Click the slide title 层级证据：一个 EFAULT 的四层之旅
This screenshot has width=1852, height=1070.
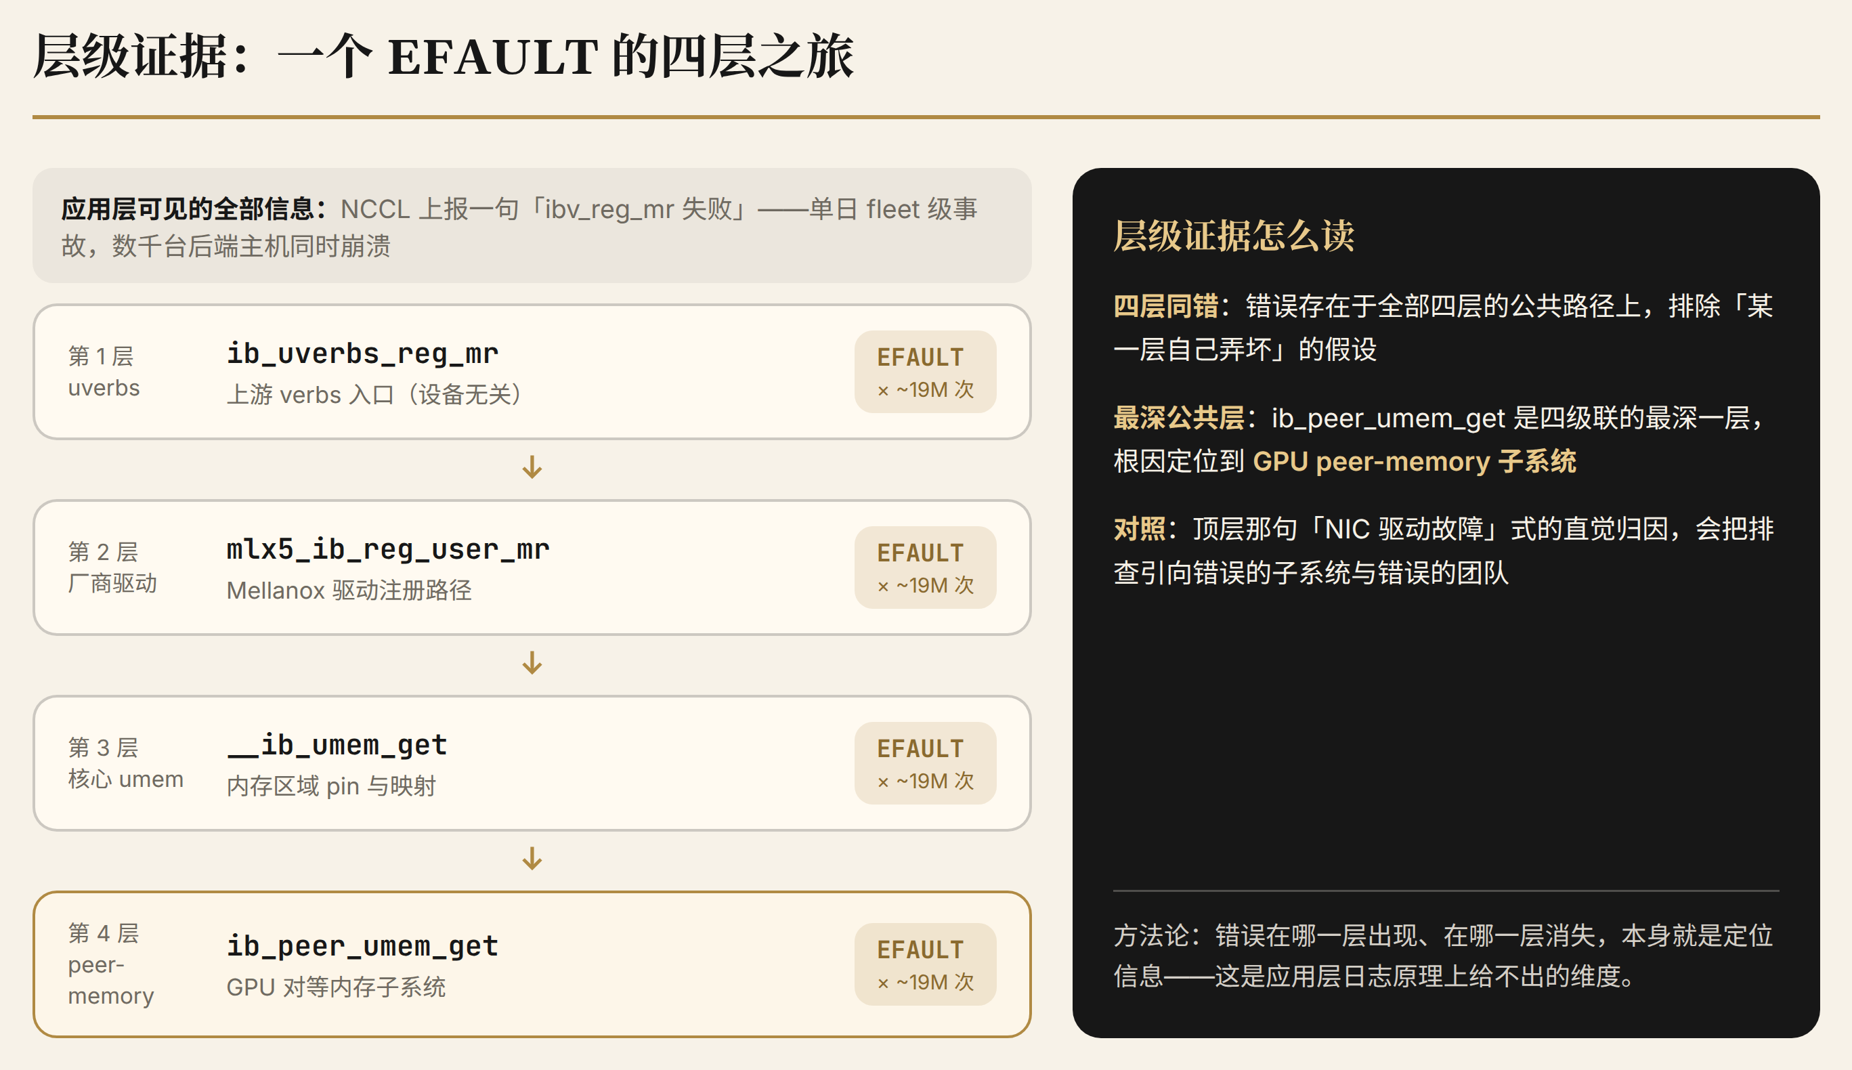443,57
